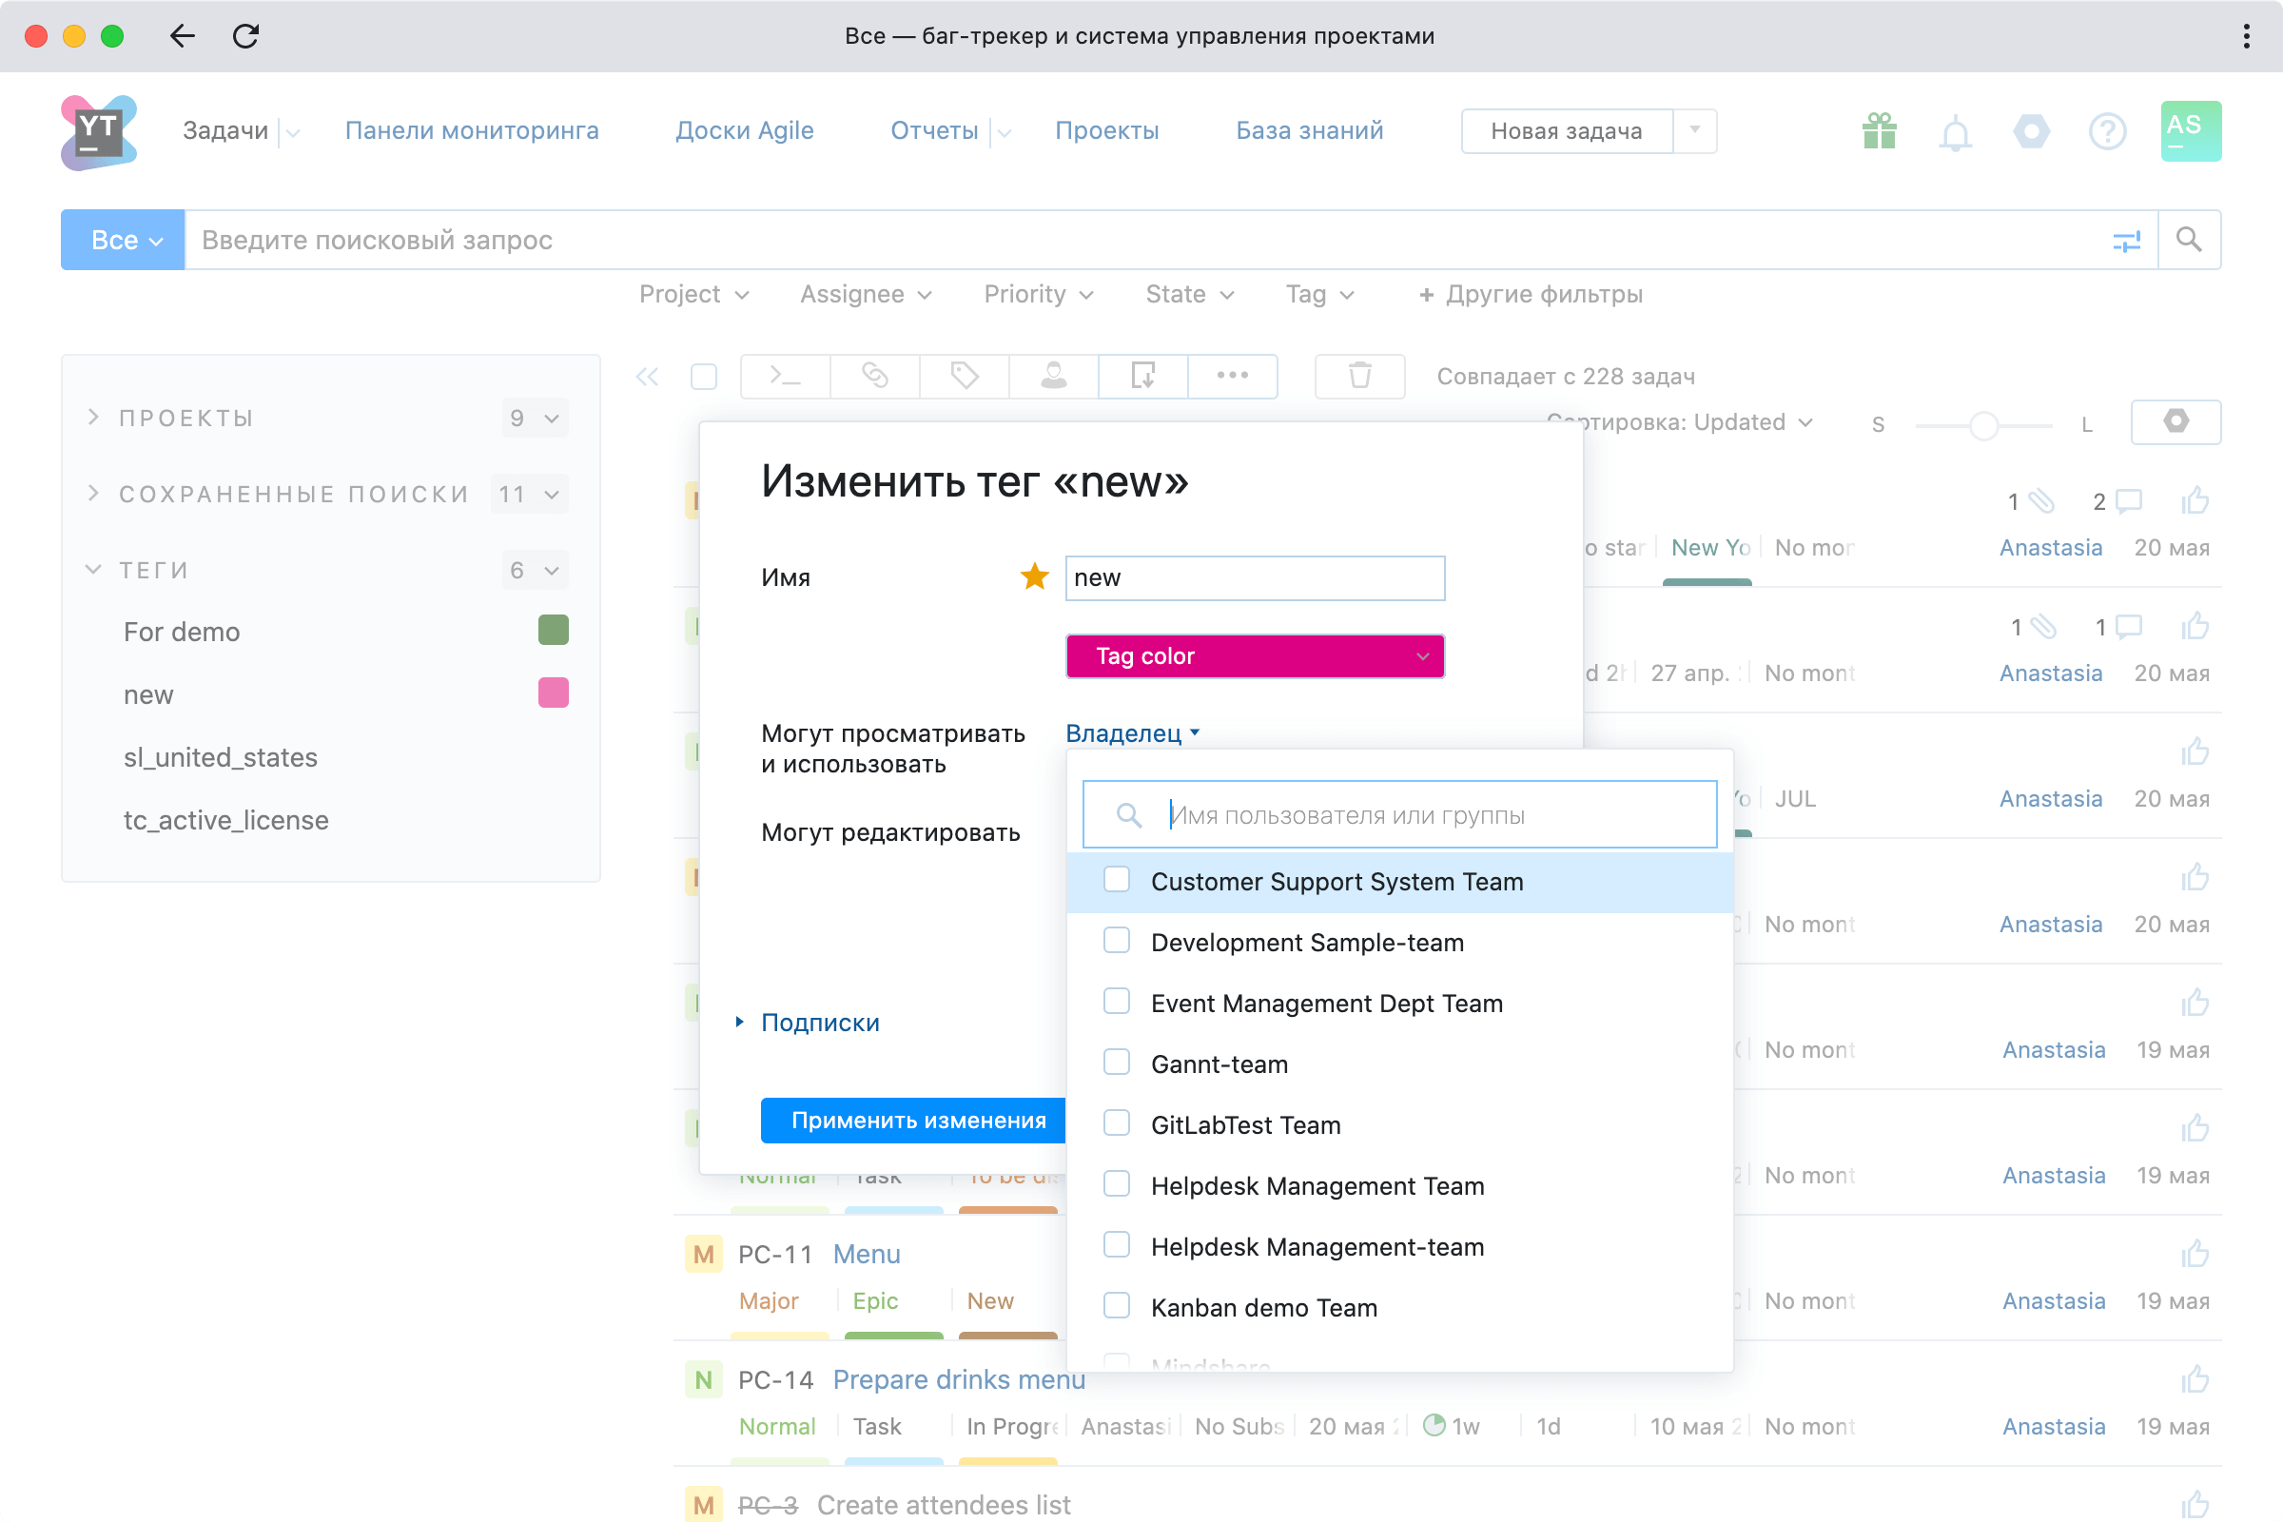Expand the ПРОЕКТЫ sidebar section

pos(185,419)
